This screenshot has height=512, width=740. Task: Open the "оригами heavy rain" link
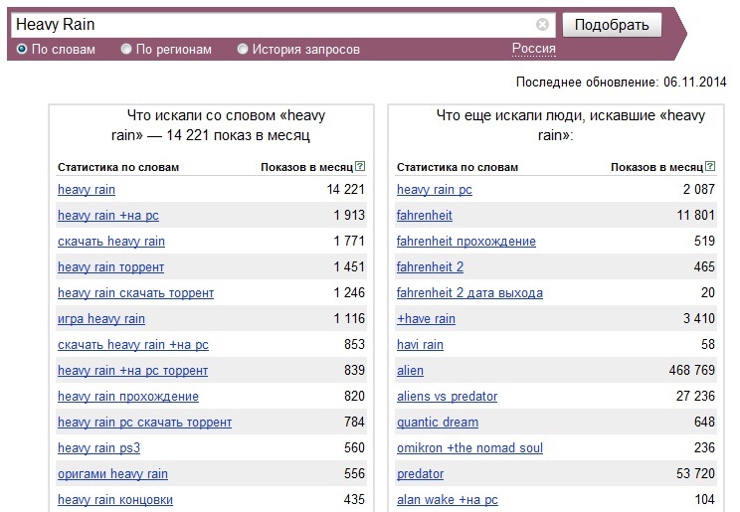coord(112,474)
